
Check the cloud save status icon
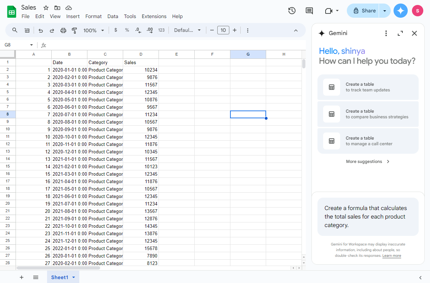pos(69,8)
